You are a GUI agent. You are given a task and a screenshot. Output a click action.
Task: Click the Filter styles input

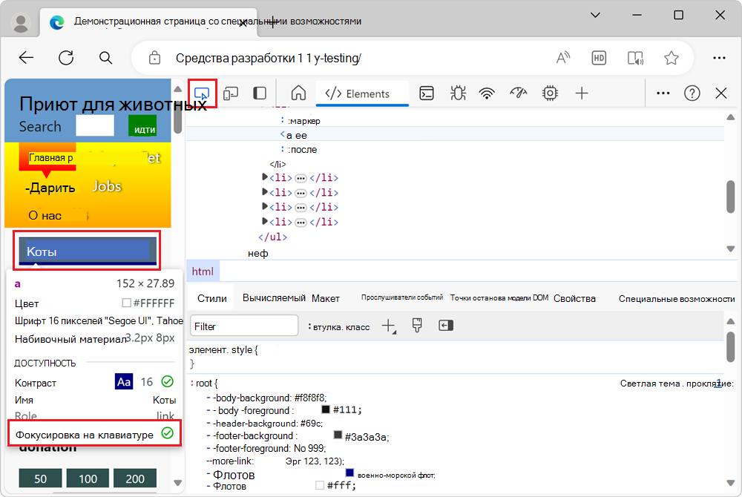[x=244, y=326]
